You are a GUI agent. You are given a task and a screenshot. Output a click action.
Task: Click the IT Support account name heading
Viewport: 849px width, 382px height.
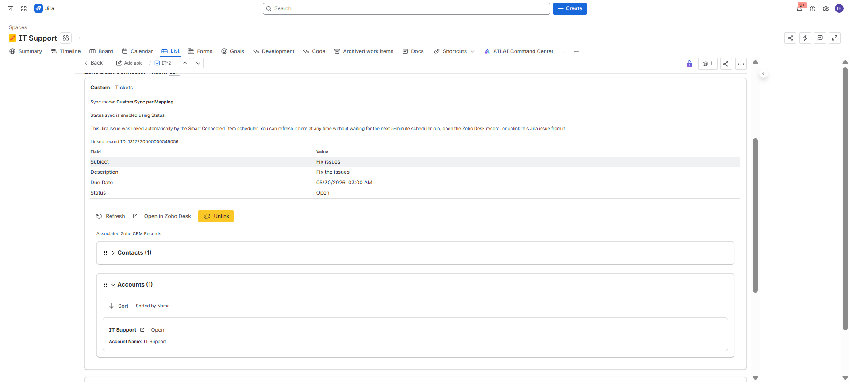coord(123,330)
